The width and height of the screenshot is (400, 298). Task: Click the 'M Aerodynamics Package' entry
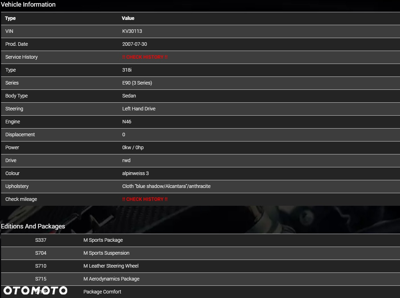click(111, 279)
